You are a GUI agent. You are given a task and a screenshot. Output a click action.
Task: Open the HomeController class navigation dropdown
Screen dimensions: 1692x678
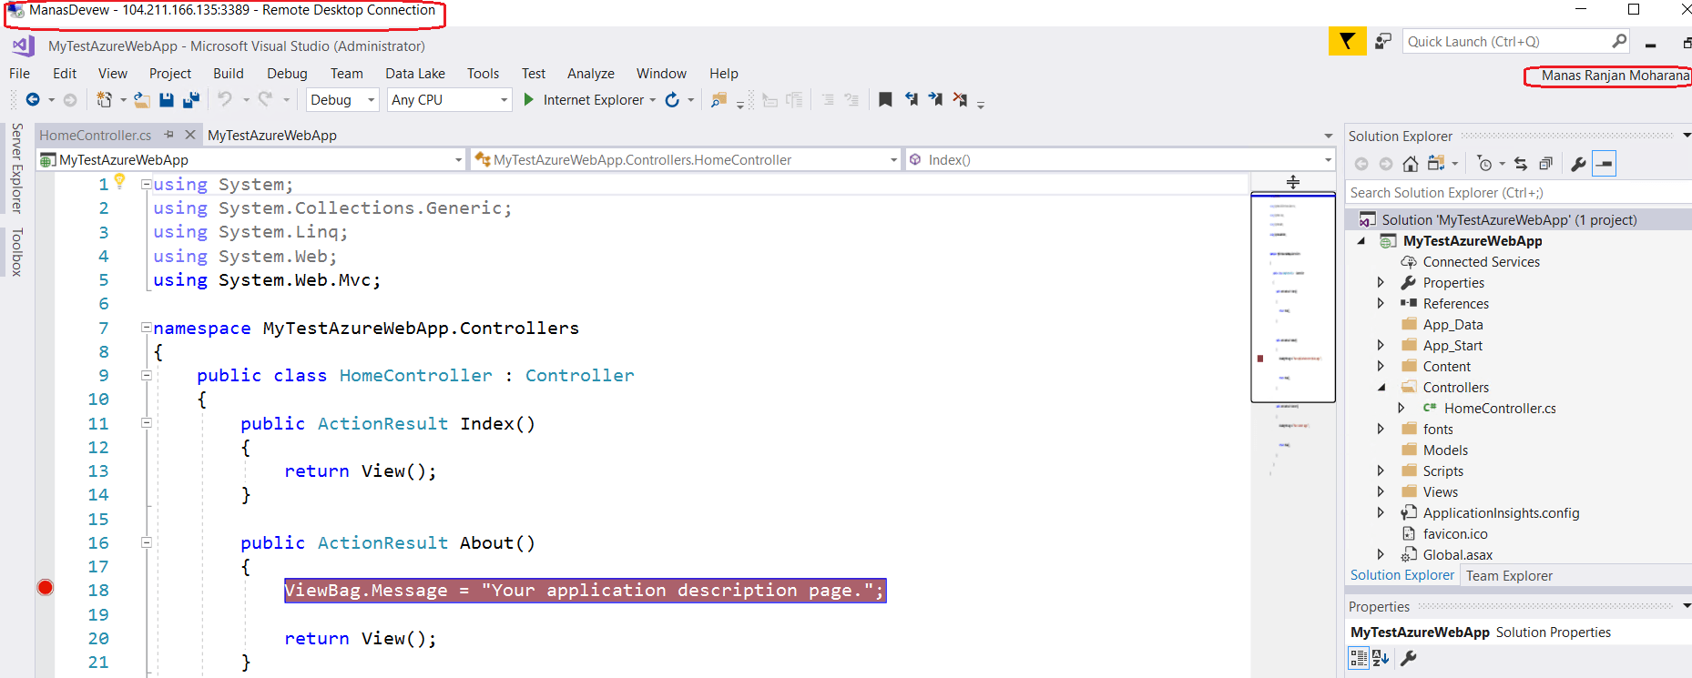click(893, 160)
